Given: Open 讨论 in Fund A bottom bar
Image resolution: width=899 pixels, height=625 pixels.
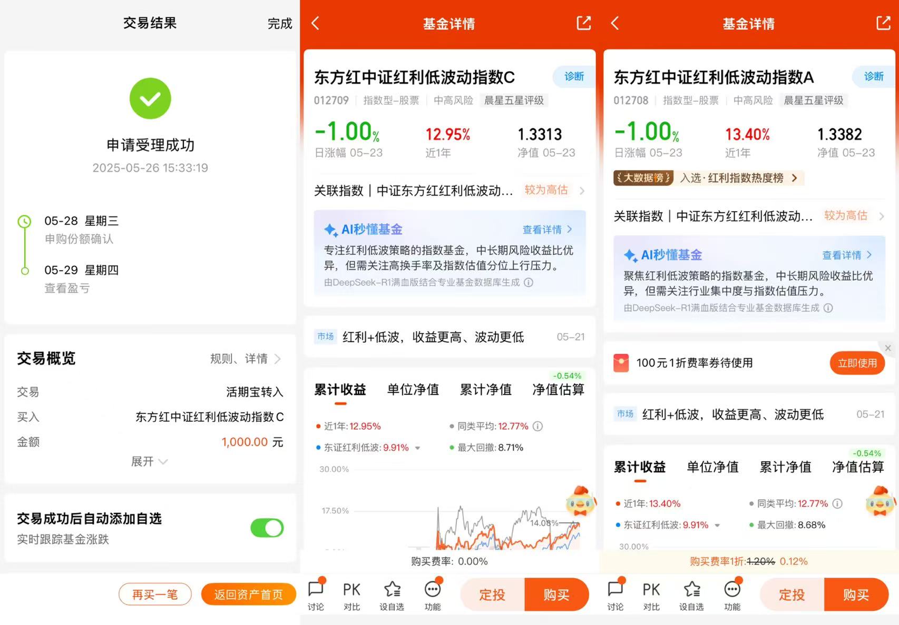Looking at the screenshot, I should pos(615,595).
